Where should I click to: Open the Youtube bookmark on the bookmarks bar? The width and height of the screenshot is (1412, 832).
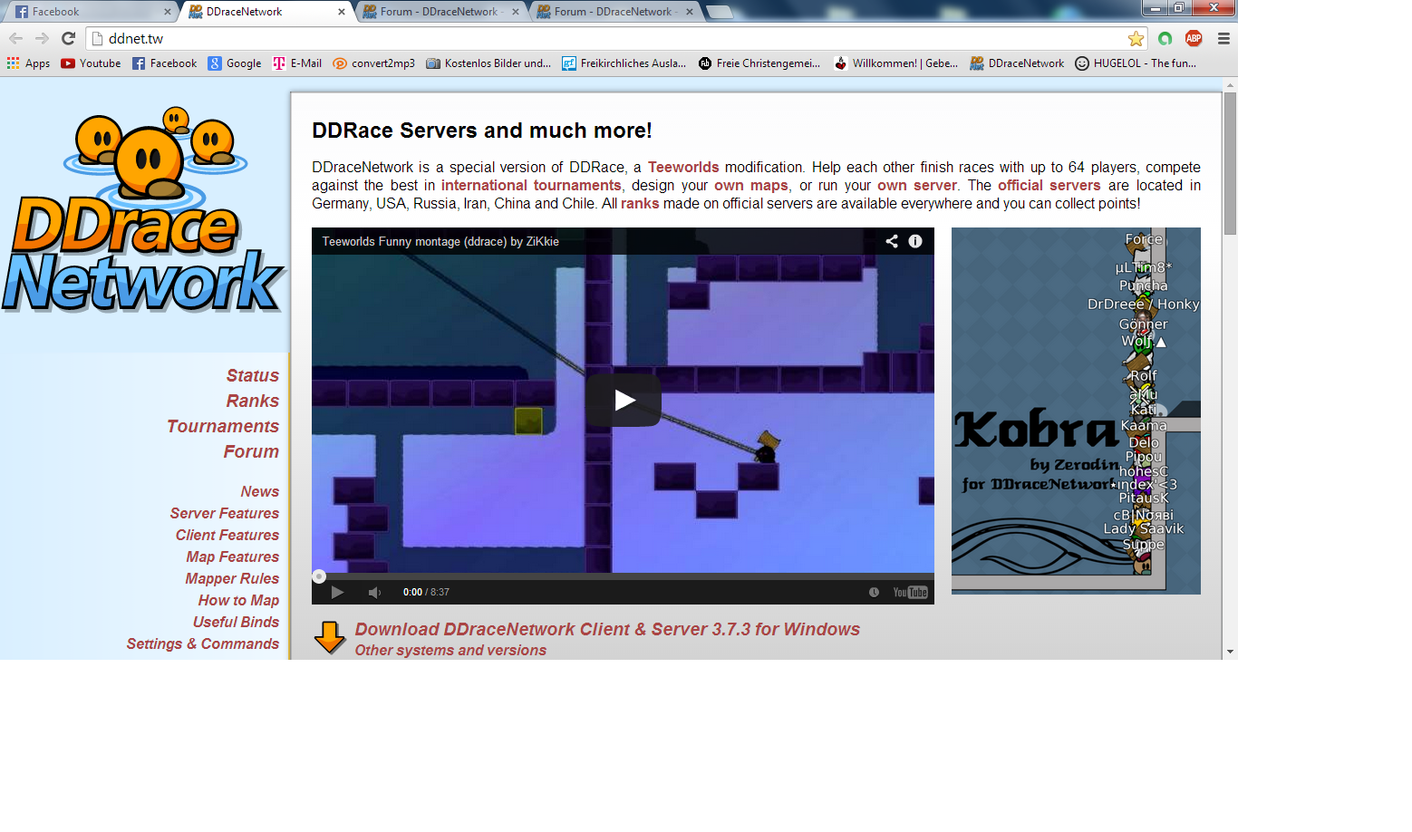[x=90, y=63]
